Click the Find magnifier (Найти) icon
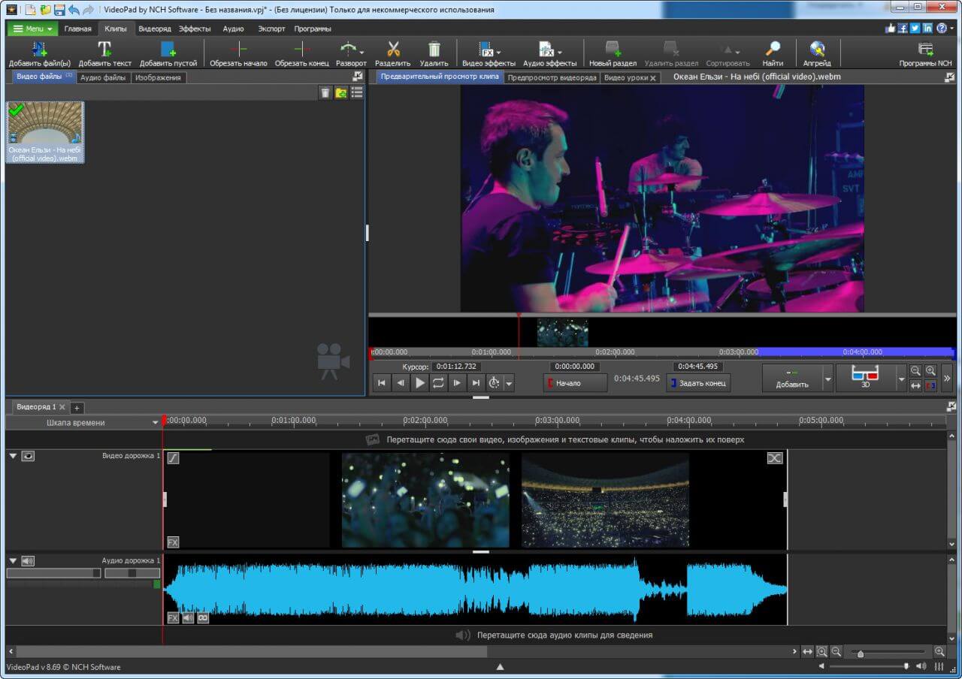 [x=772, y=50]
